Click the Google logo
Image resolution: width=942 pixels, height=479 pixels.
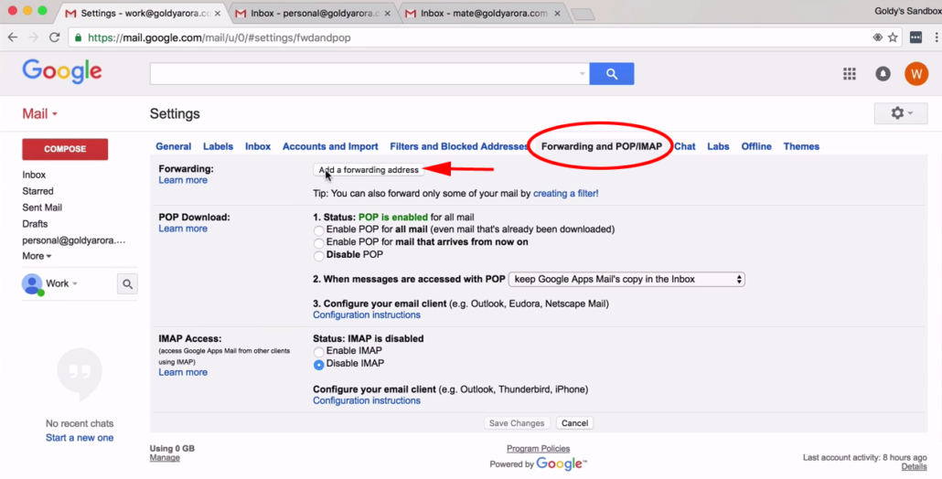tap(62, 72)
